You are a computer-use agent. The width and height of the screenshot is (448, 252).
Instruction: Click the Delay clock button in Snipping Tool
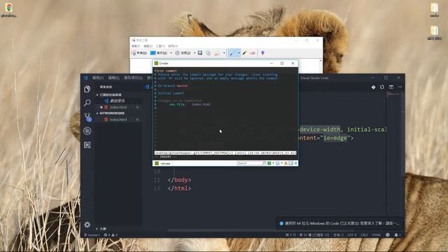pyautogui.click(x=183, y=53)
